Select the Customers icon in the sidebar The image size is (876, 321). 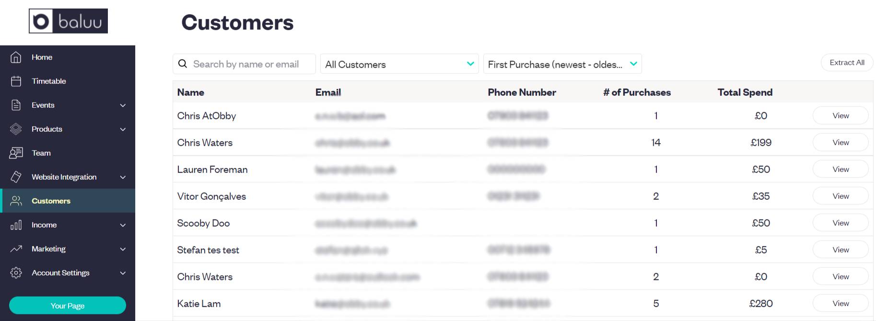point(16,201)
